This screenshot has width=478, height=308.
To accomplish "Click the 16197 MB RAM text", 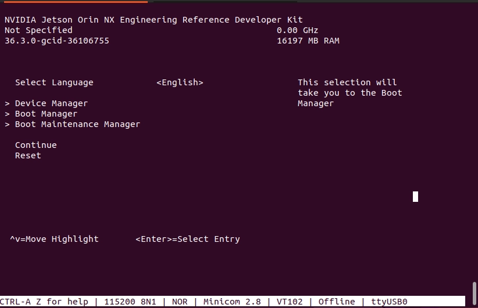I will [x=308, y=41].
